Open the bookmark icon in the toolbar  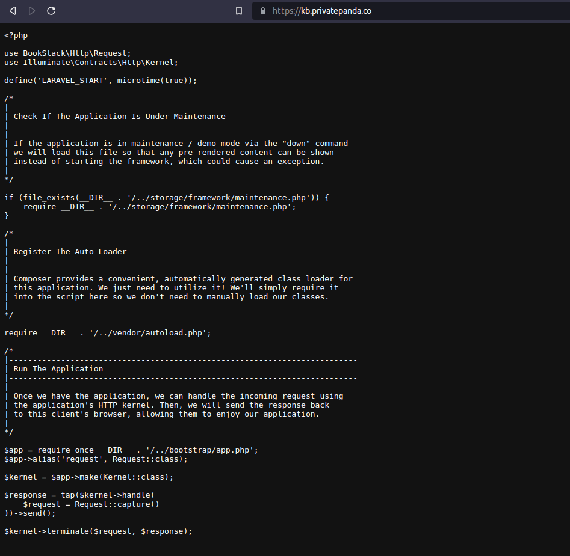point(238,10)
